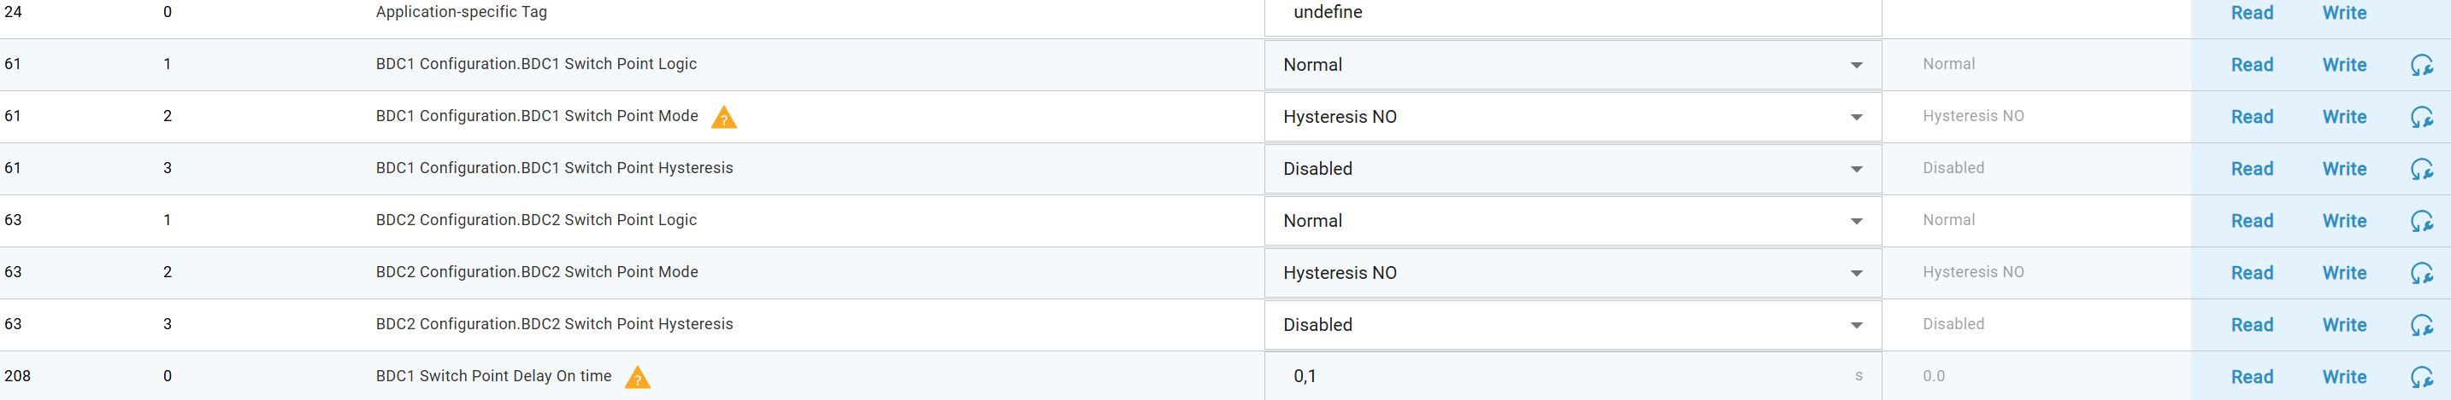Open BDC1 Switch Point Hysteresis dropdown
This screenshot has width=2451, height=400.
point(1572,169)
